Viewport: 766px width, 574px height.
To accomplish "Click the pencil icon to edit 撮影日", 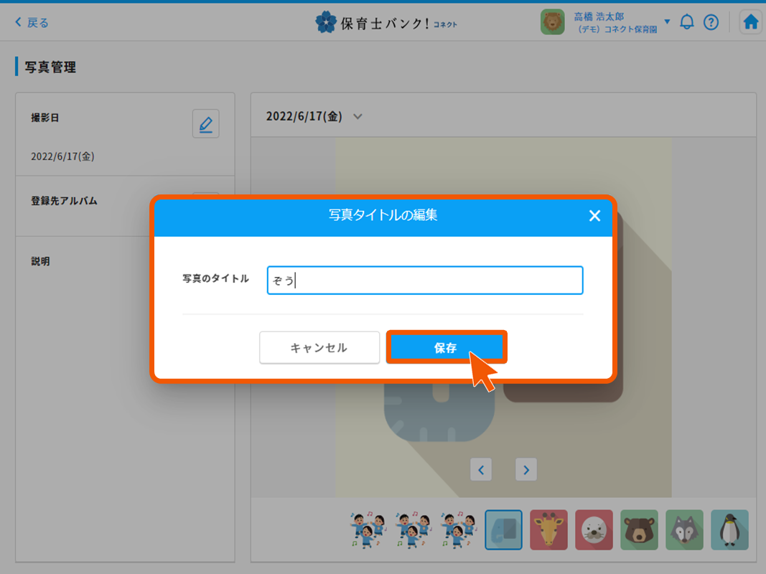I will [205, 123].
